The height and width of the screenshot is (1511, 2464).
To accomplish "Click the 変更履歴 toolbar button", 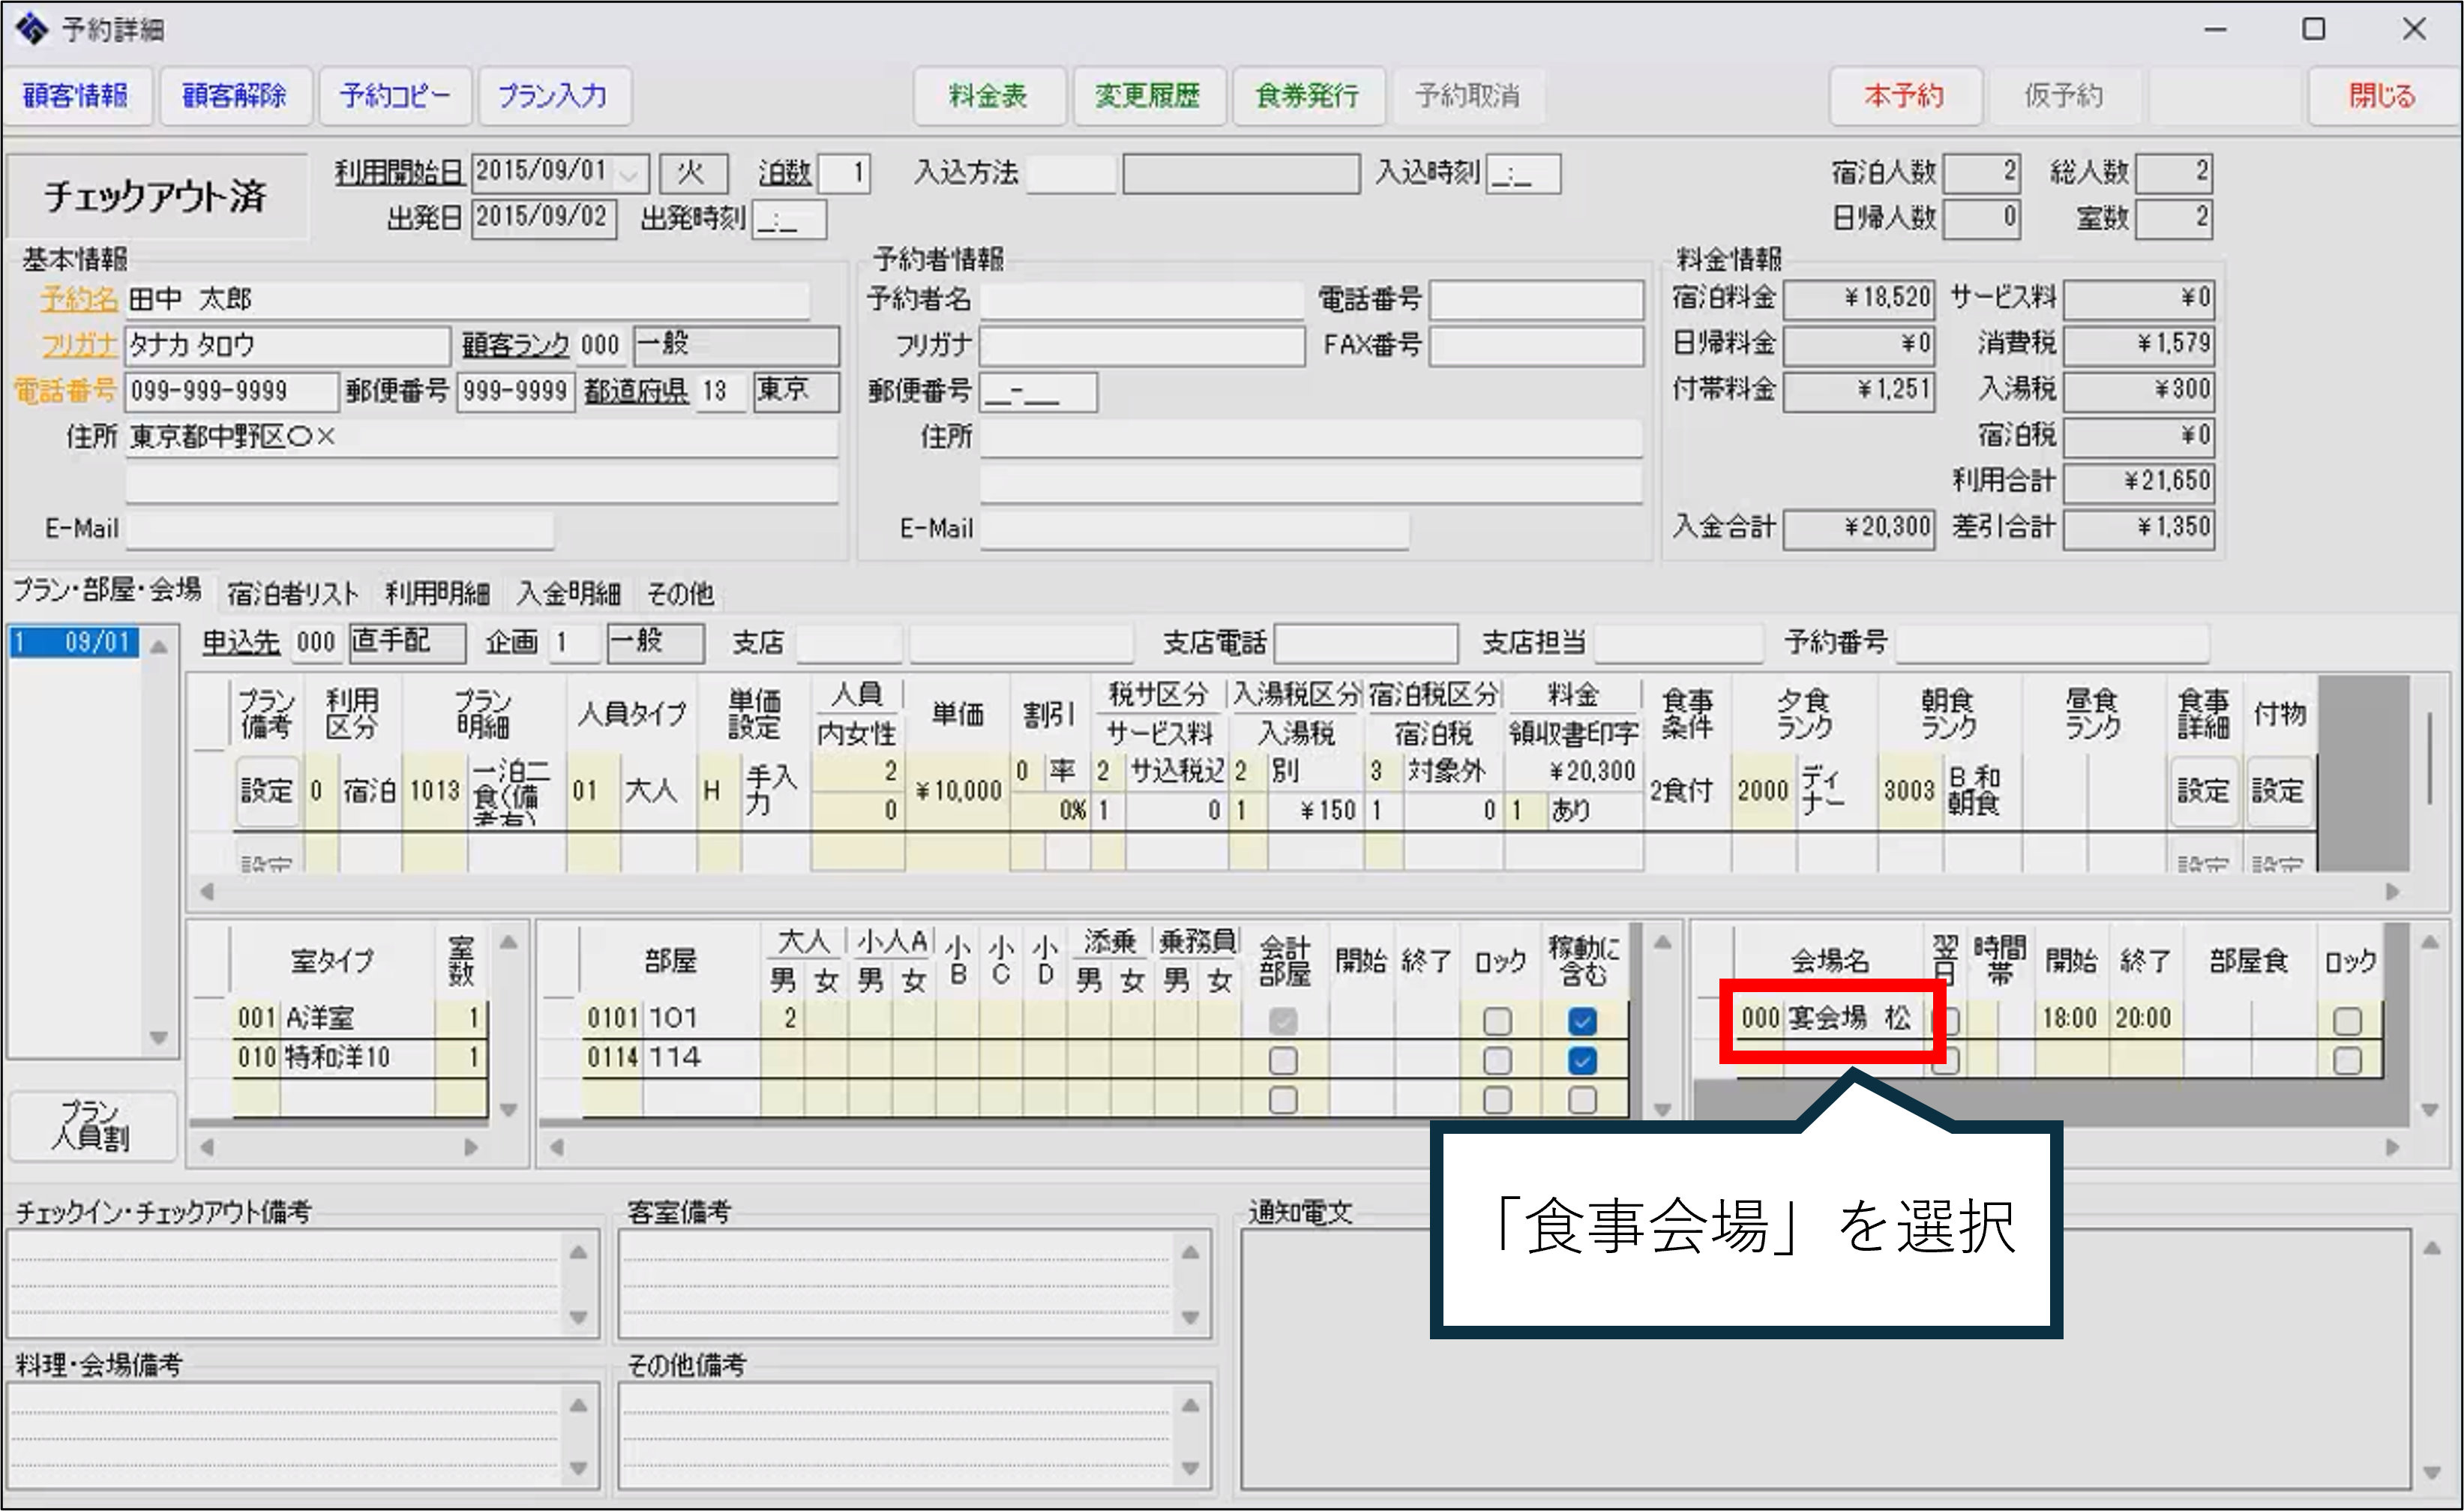I will pos(1148,96).
